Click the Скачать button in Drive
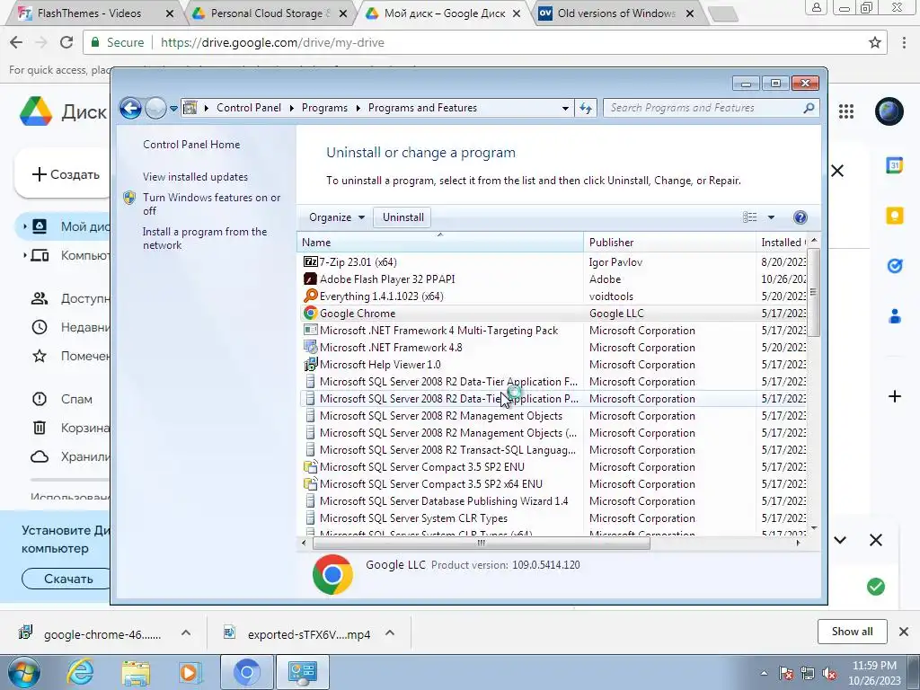This screenshot has height=690, width=920. pos(66,579)
